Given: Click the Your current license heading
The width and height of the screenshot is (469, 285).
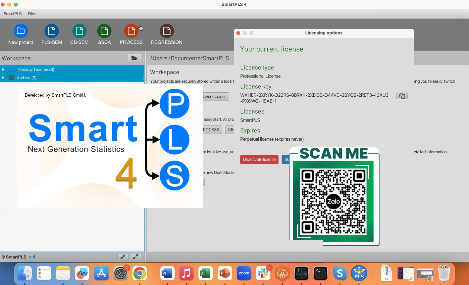Looking at the screenshot, I should pos(272,49).
